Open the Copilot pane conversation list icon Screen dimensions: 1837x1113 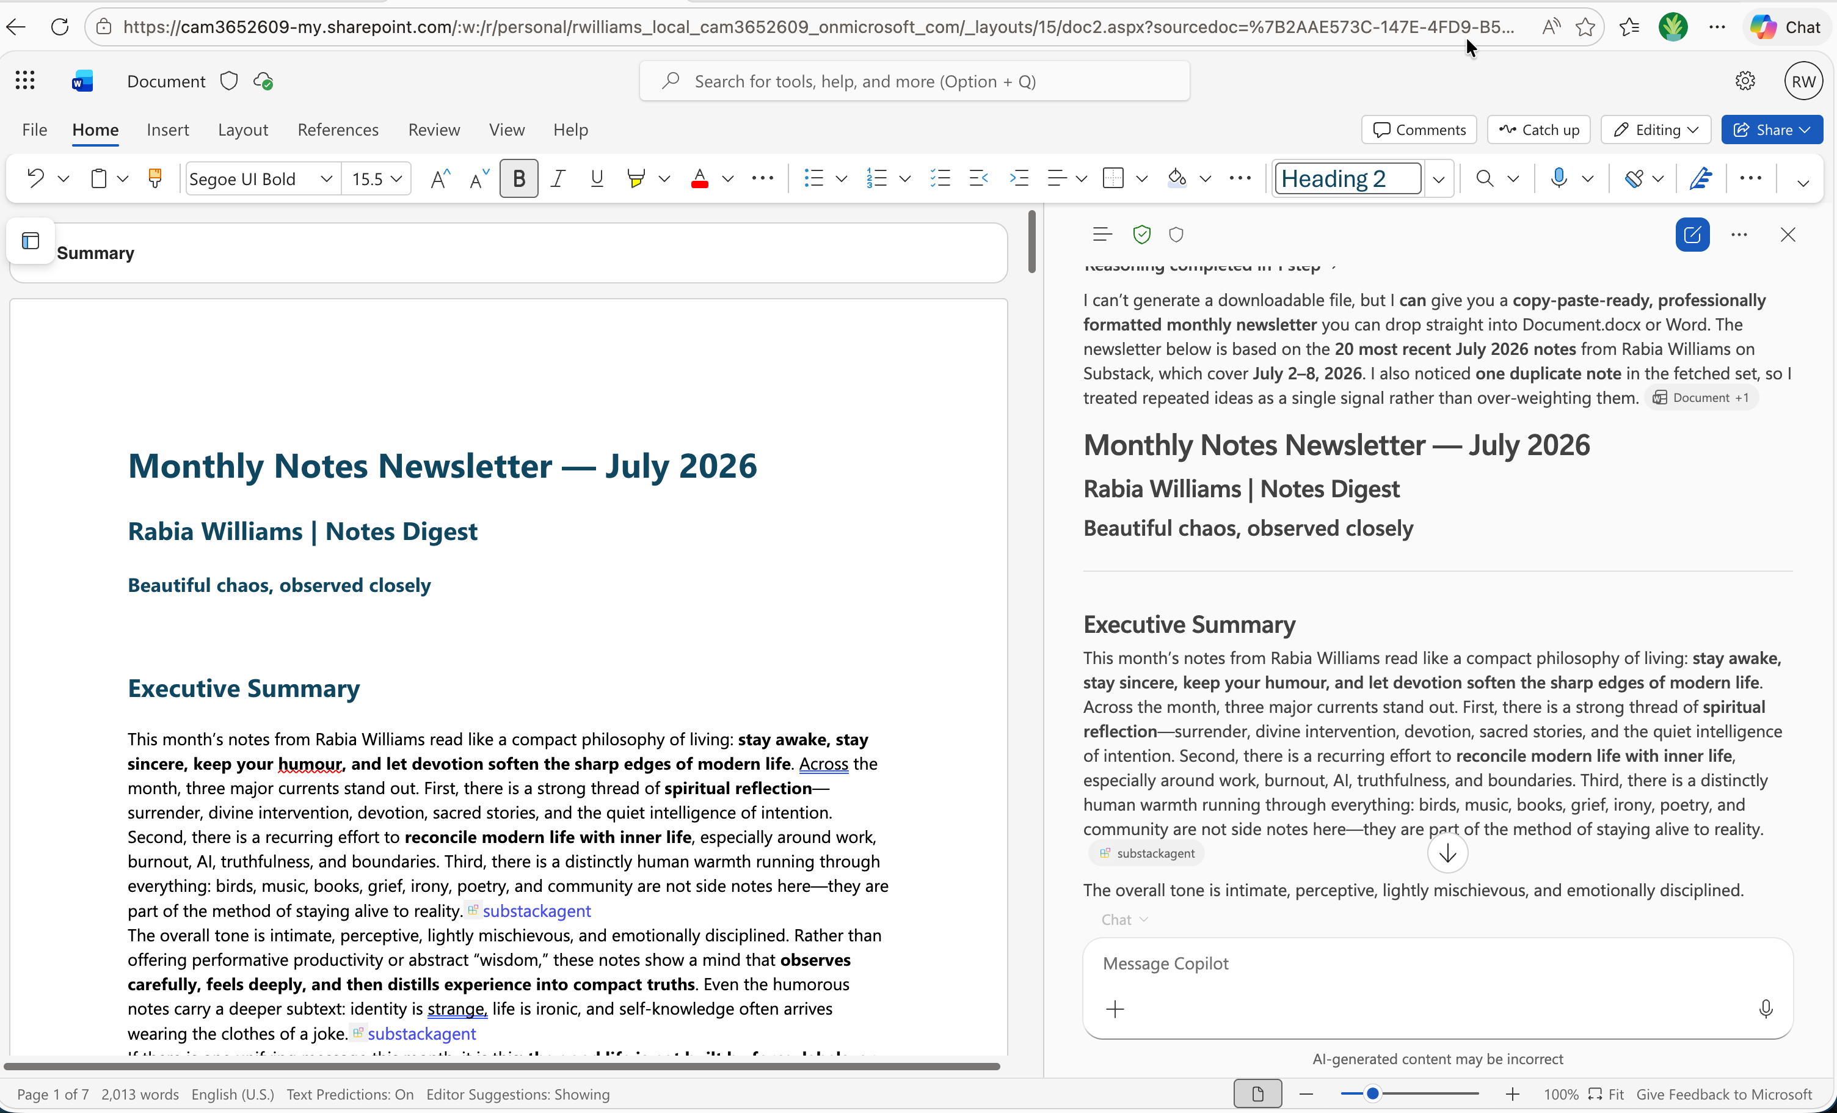[x=1102, y=235]
